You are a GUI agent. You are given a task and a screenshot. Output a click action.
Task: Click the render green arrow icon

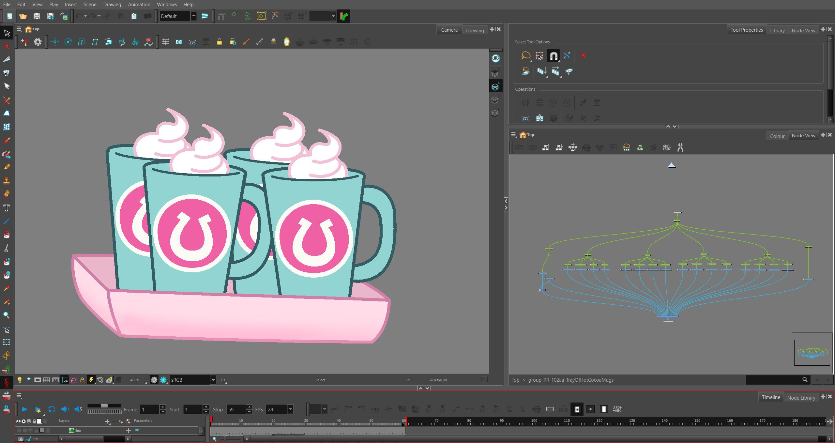point(343,16)
